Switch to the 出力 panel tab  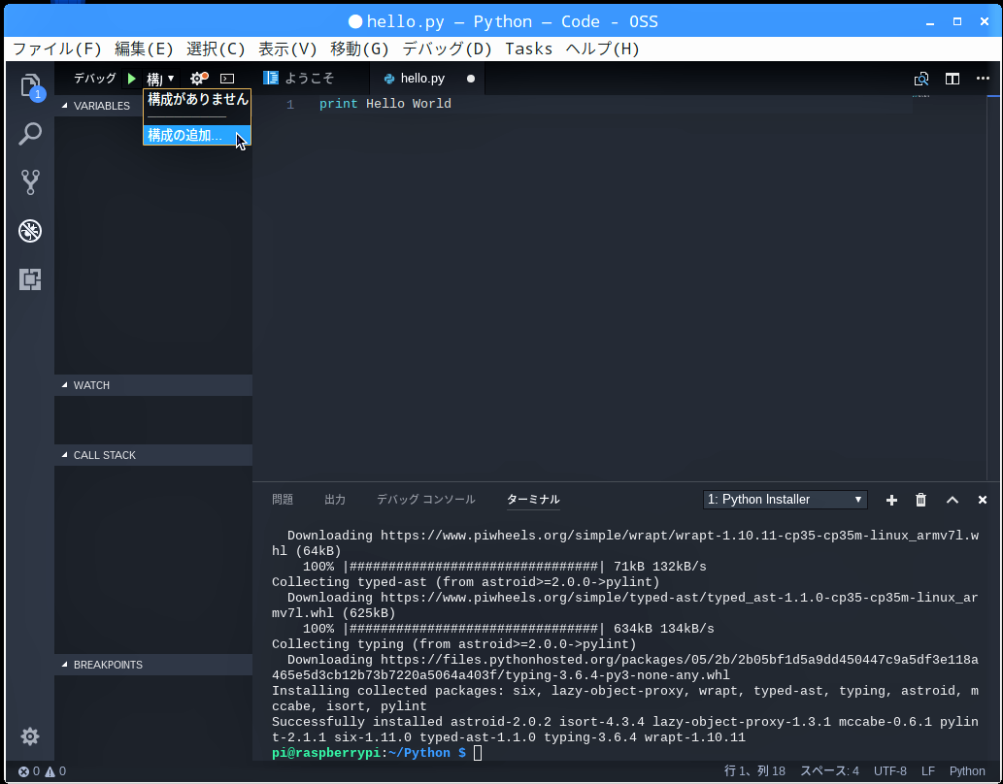coord(335,500)
